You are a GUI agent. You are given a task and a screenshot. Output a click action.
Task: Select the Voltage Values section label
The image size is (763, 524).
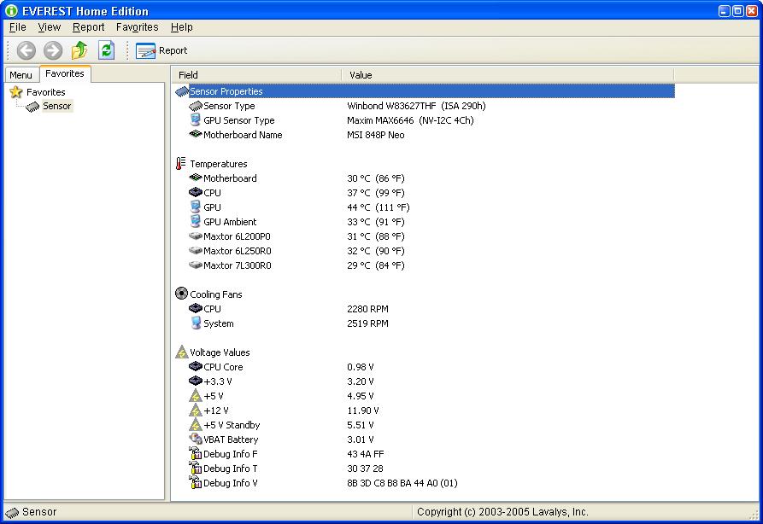click(220, 352)
